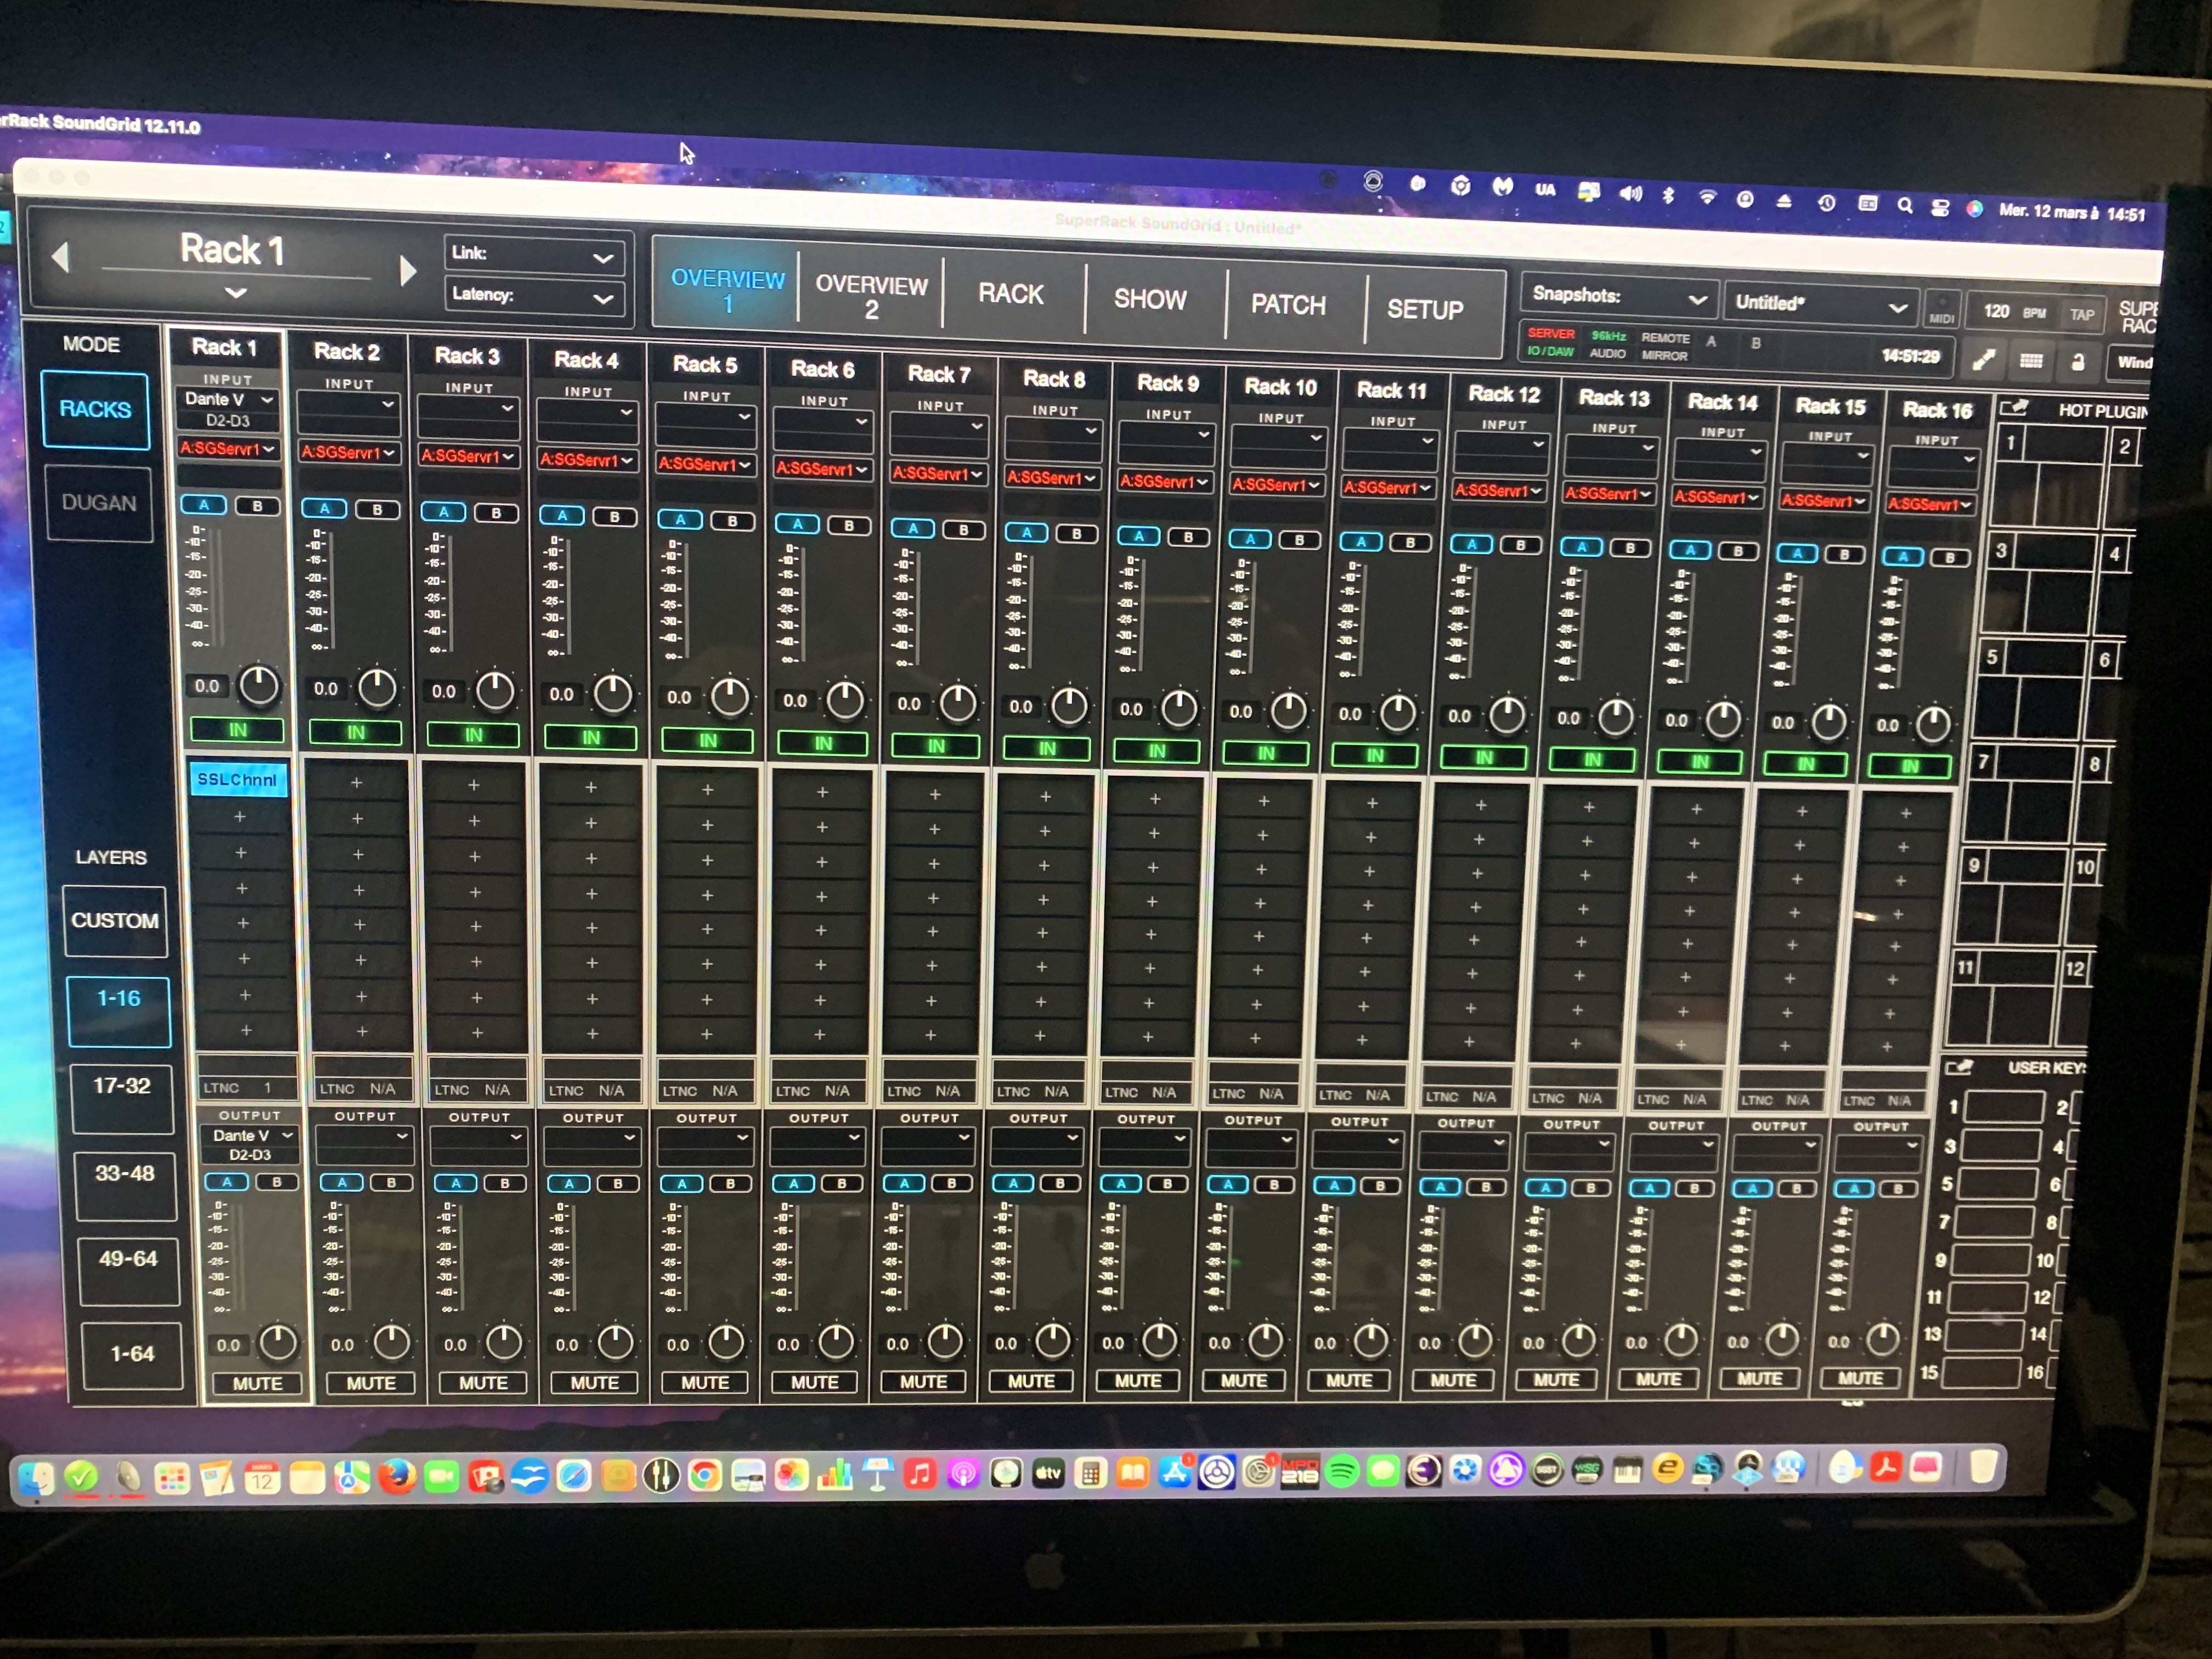Mute Rack 1 output
Screen dimensions: 2212x1659
tap(257, 1384)
